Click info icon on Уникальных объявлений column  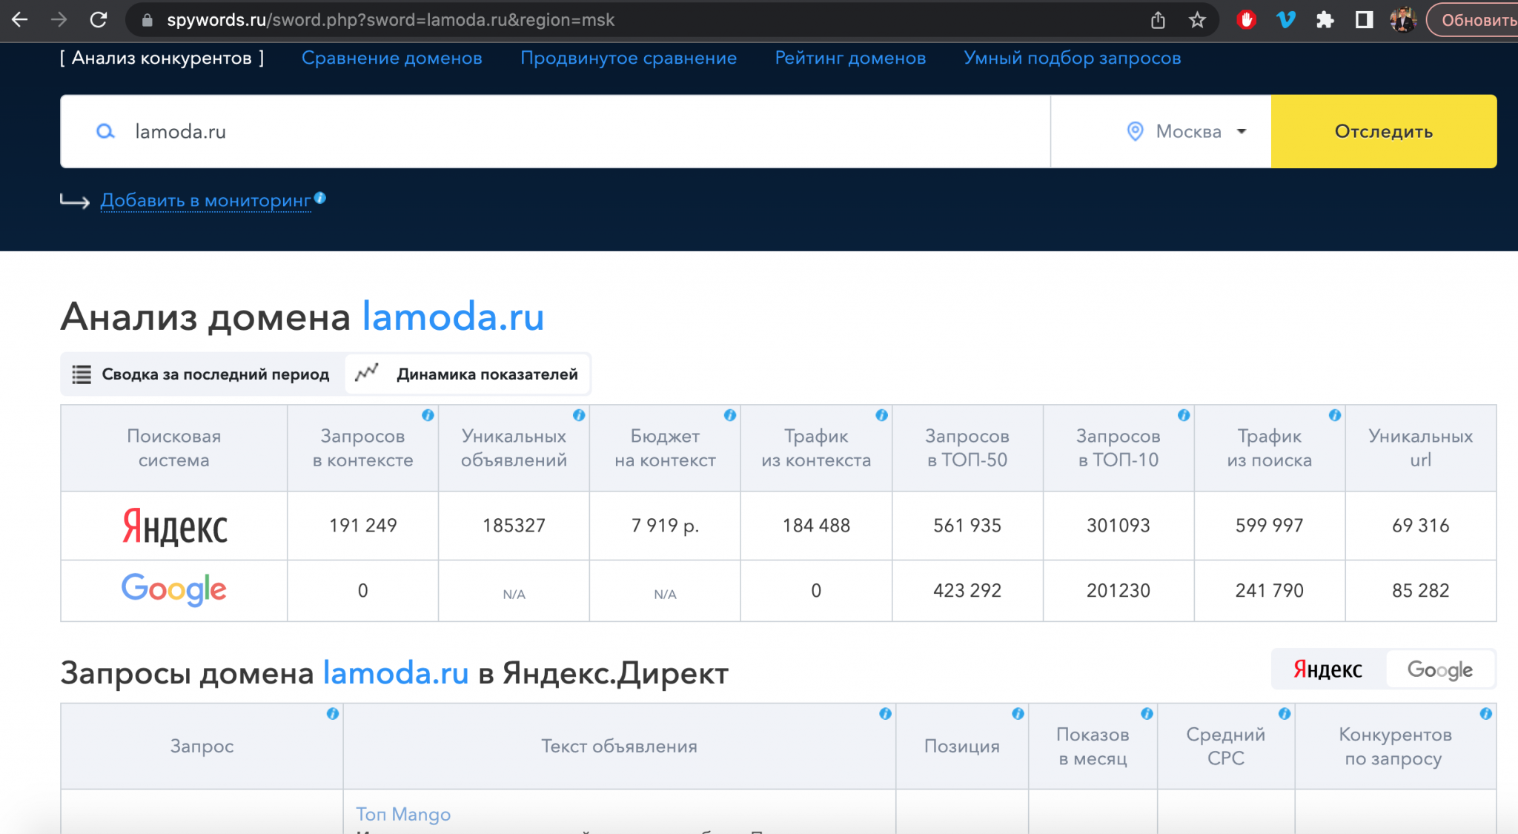tap(579, 415)
